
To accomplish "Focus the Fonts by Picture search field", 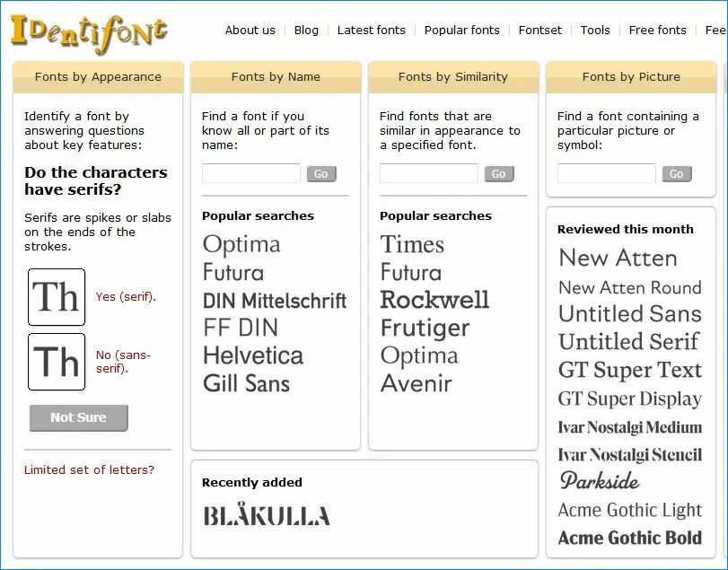I will click(607, 173).
